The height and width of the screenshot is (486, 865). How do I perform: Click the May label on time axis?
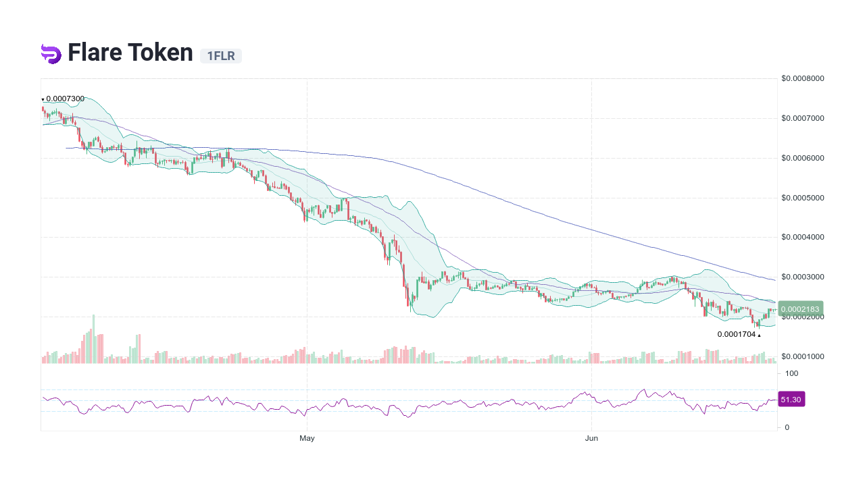coord(307,439)
